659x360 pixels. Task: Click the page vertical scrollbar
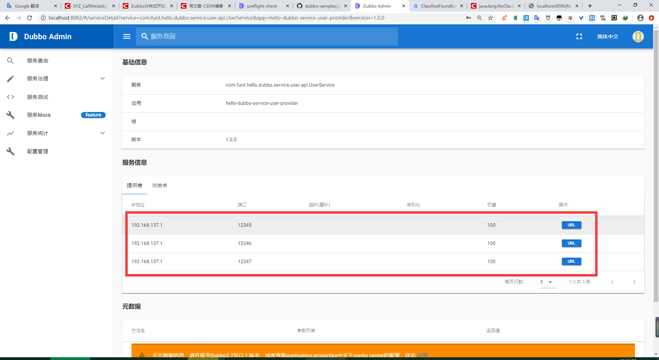656,167
